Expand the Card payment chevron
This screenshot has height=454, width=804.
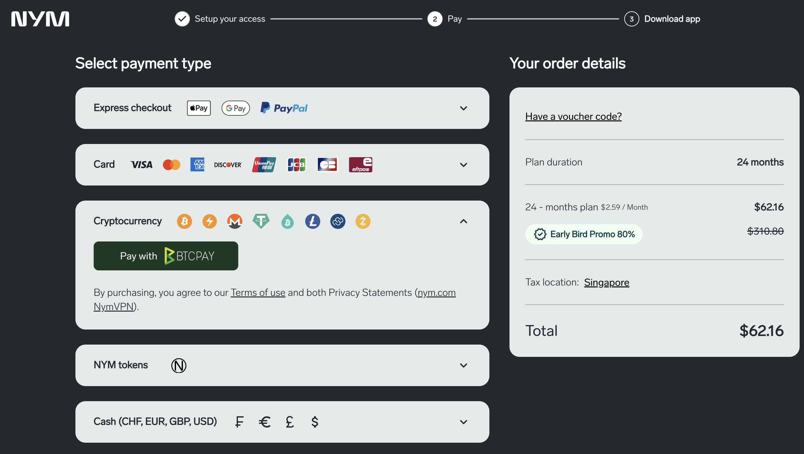point(463,165)
